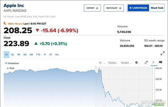Screen dimensions: 168x107
Task: Select the 1Y chart range
Action: 45,55
